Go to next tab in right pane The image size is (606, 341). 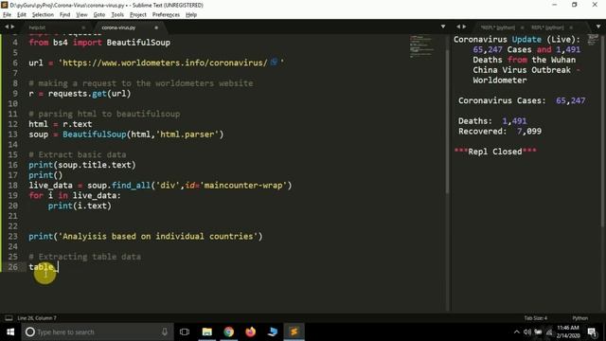click(464, 27)
